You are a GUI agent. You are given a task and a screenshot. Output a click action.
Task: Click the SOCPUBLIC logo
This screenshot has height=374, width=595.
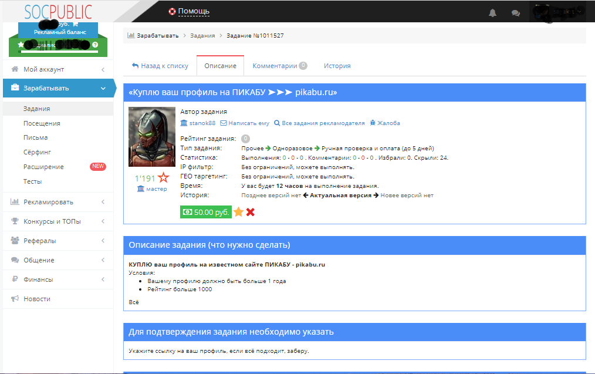(58, 12)
